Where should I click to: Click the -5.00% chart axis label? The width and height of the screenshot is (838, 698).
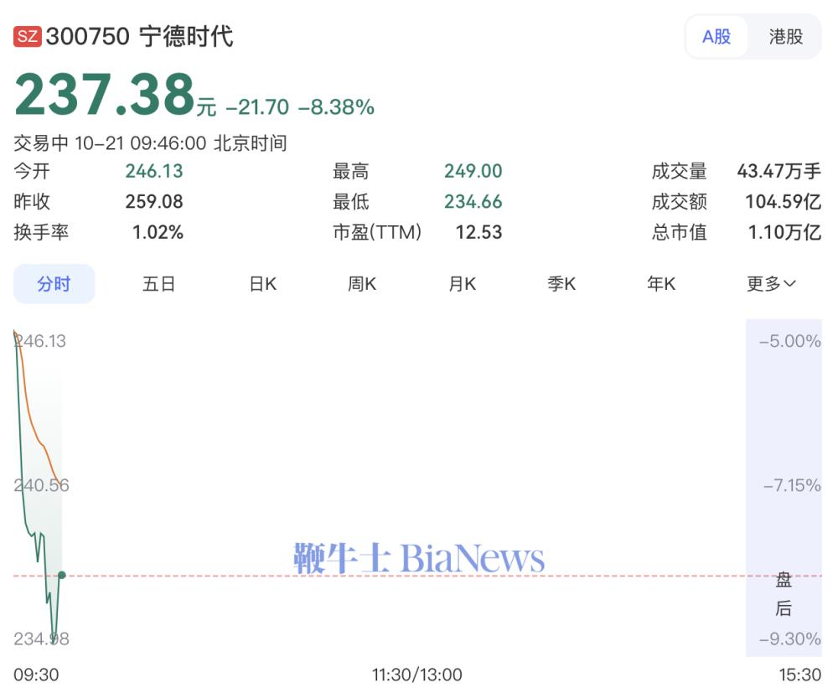tap(790, 341)
